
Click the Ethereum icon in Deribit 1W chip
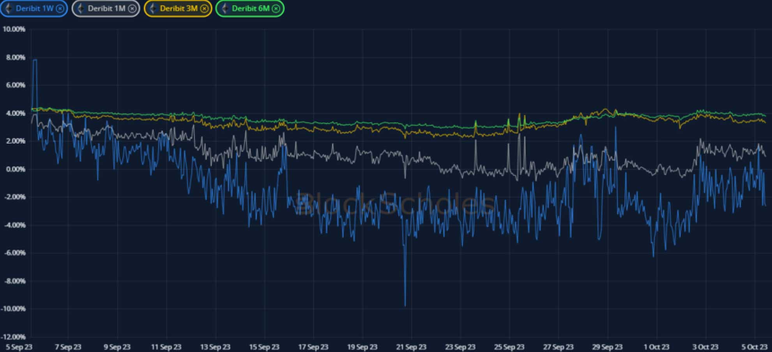tap(9, 9)
